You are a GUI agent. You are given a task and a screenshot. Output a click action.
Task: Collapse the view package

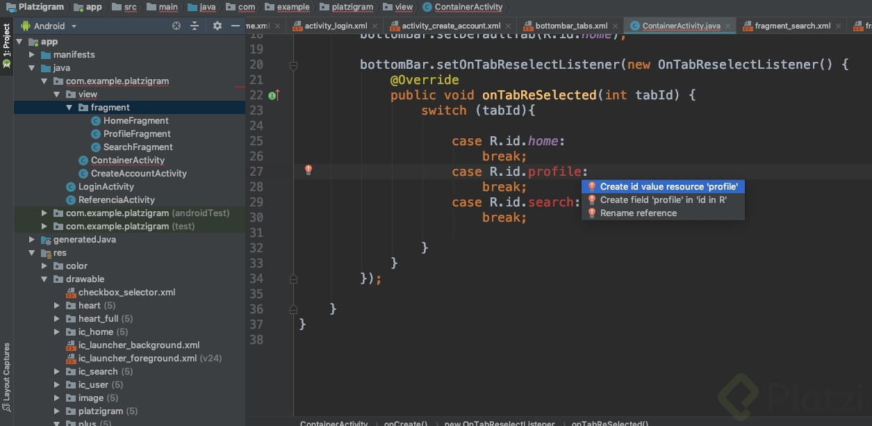57,95
